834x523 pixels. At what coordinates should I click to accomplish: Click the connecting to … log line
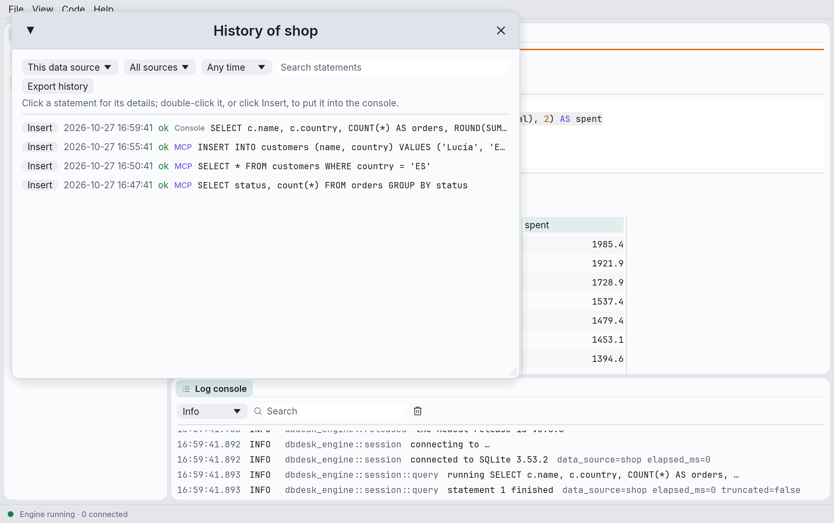click(x=334, y=445)
